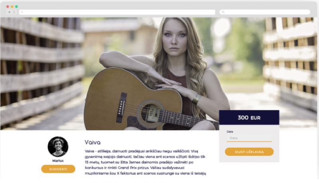
Task: Click the Marius name under avatar
Action: (58, 161)
